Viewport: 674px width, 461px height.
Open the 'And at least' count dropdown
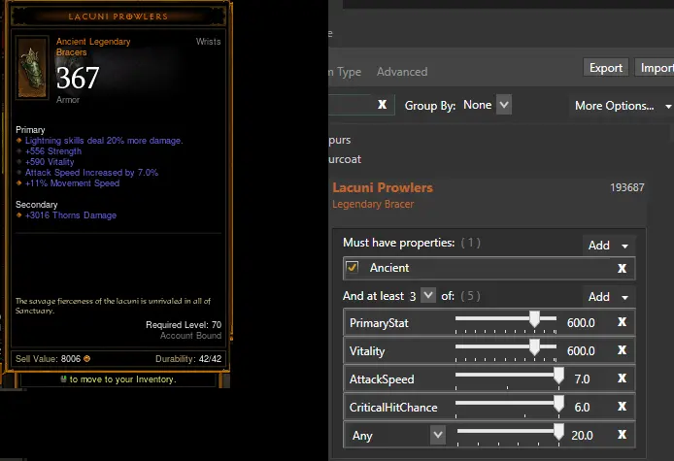click(x=427, y=296)
